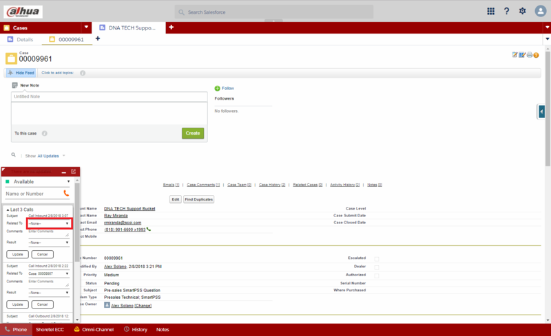Screen dimensions: 551x336
Task: Click the Search Salesforce field
Action: pyautogui.click(x=273, y=12)
